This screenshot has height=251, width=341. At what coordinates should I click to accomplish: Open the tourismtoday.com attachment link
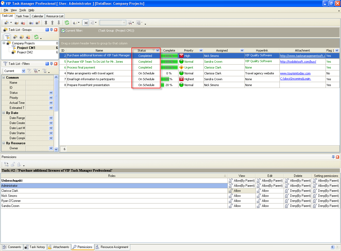295,73
